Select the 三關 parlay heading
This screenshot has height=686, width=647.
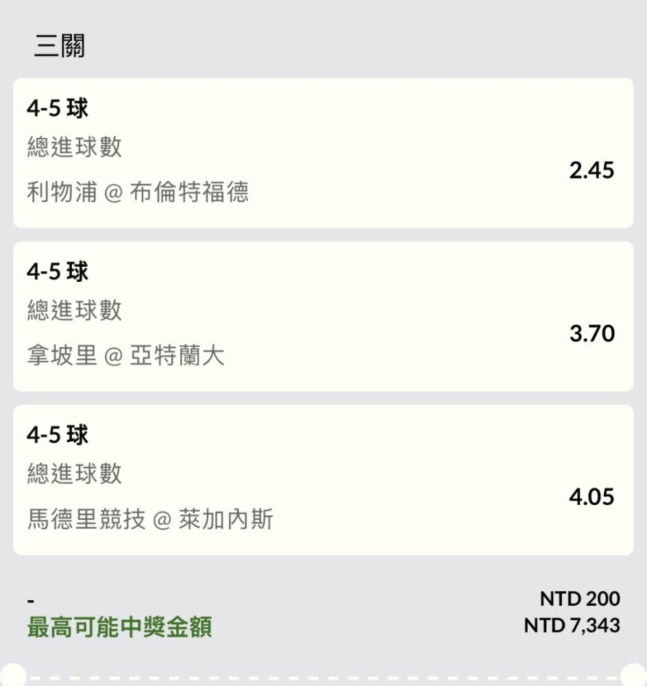click(x=60, y=45)
